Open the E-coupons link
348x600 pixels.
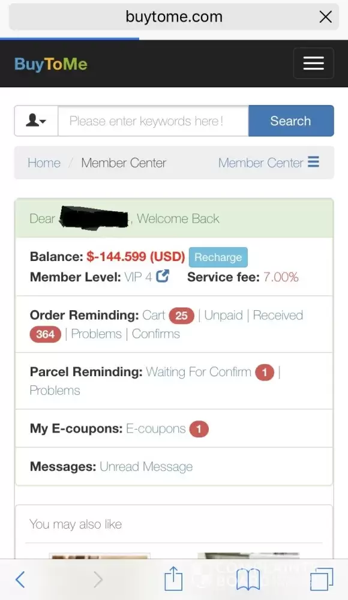coord(156,428)
